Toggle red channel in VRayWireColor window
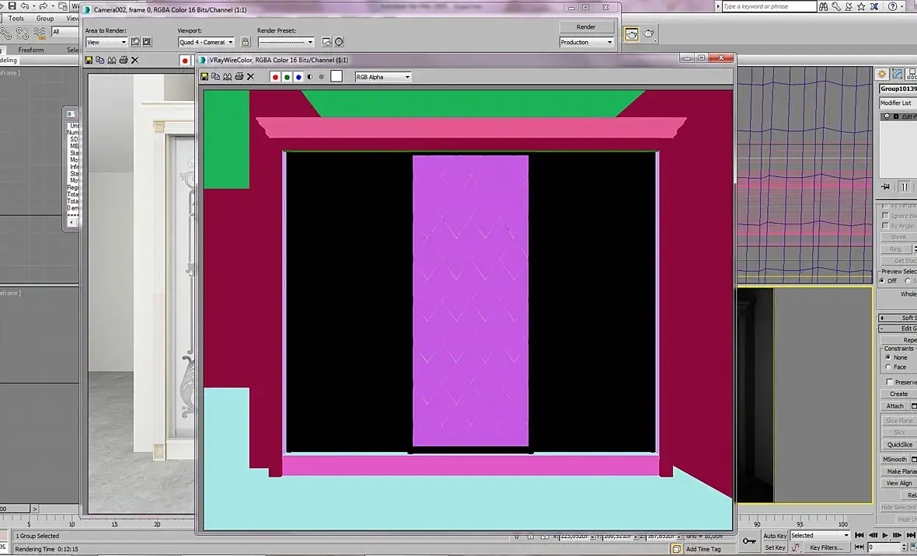The width and height of the screenshot is (917, 556). point(275,77)
